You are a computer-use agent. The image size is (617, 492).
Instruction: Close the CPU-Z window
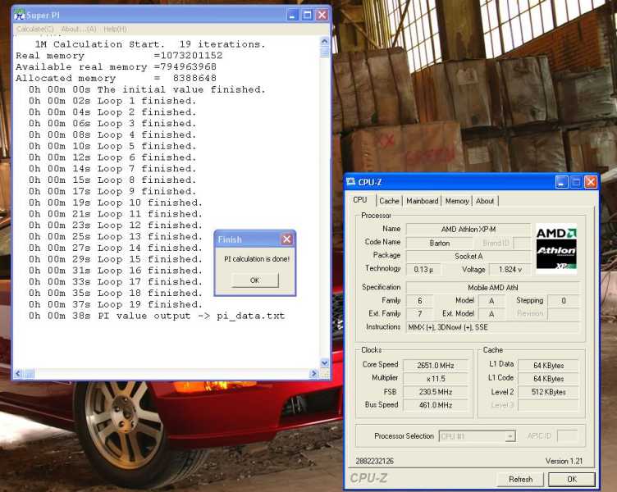[591, 182]
